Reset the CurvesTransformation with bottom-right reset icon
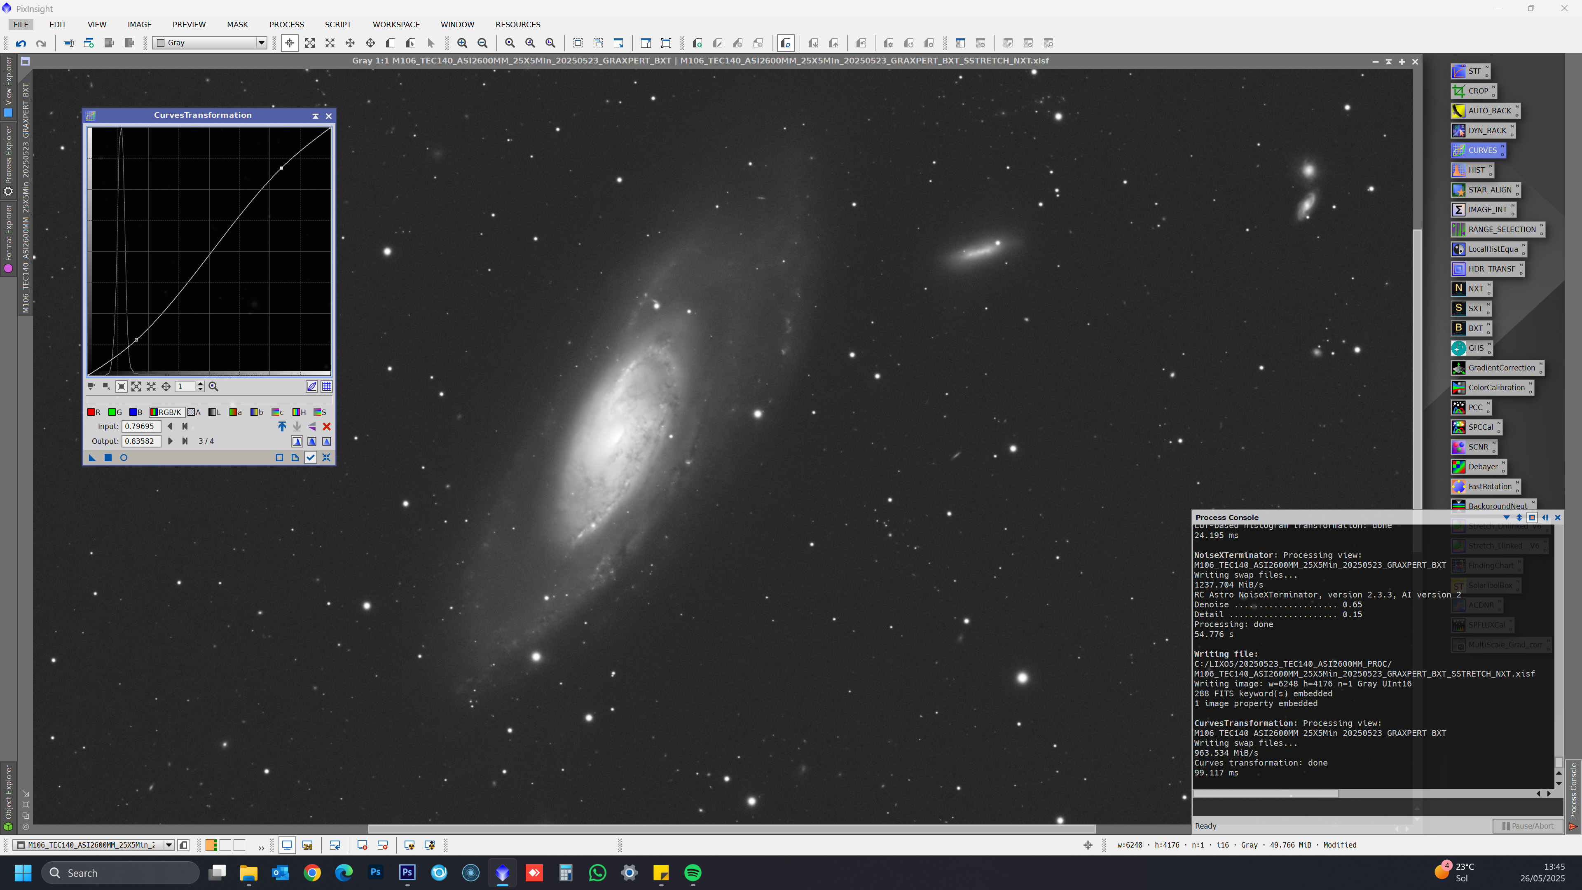 tap(326, 458)
